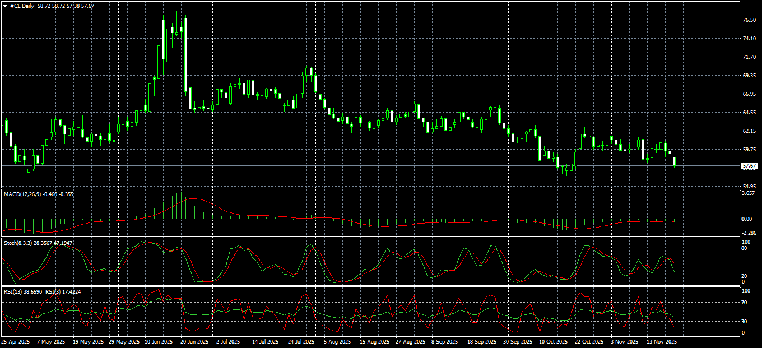Click the 18 Sep 2025 date label
This screenshot has width=762, height=348.
coord(482,341)
